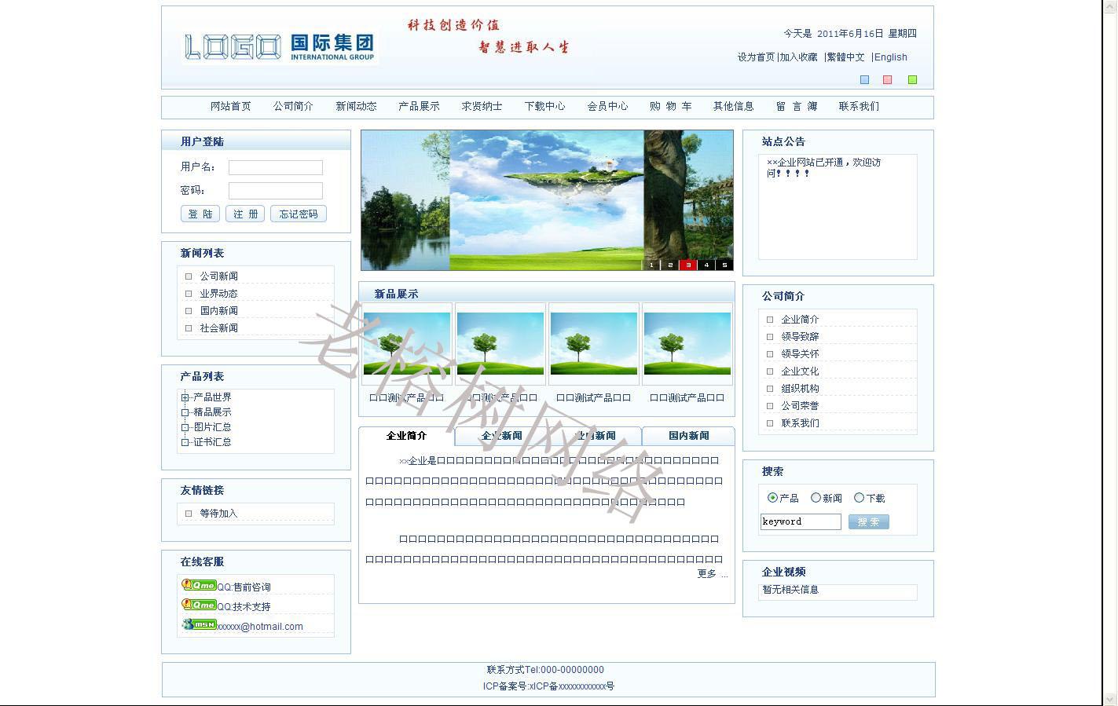Click the QQ 售前咨询 icon

(199, 585)
